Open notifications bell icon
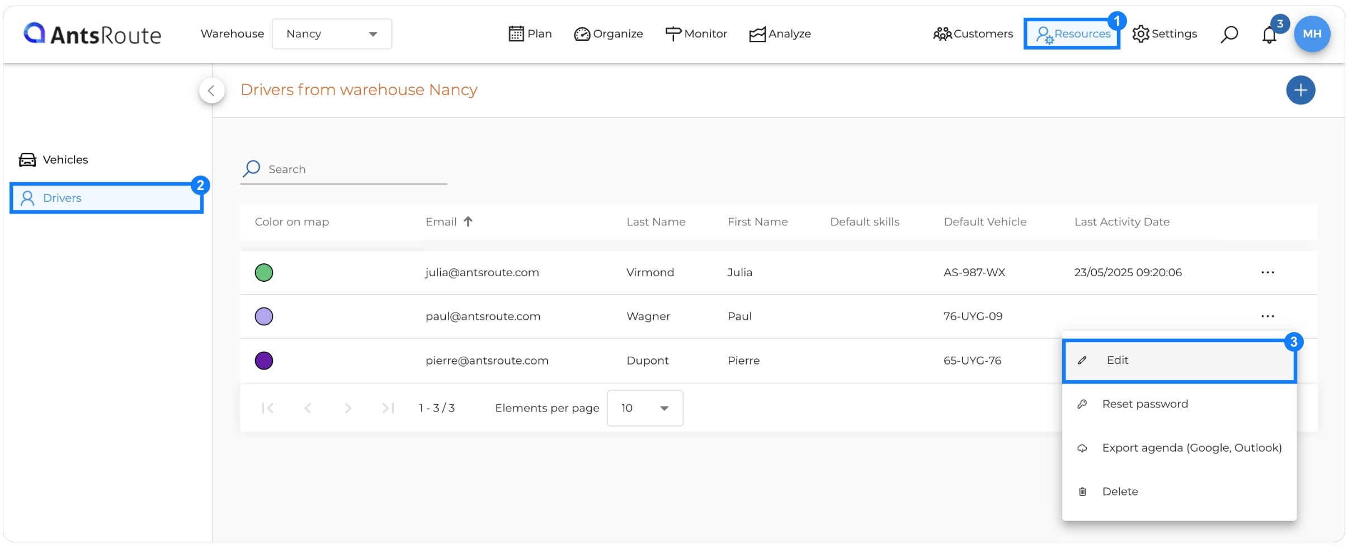This screenshot has width=1348, height=549. (1269, 35)
